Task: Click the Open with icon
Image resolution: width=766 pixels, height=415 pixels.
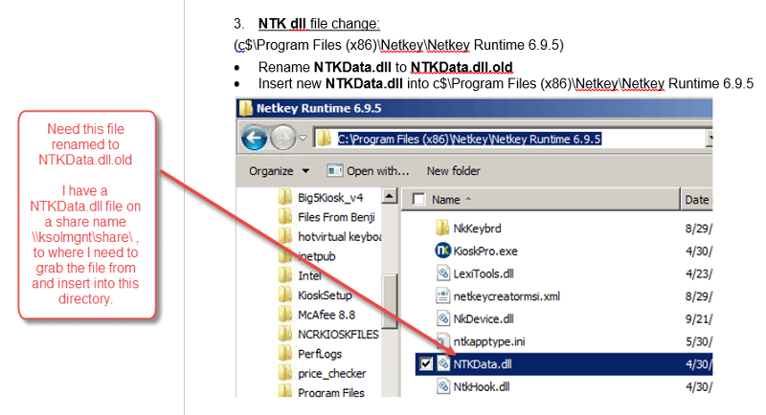Action: [x=335, y=171]
